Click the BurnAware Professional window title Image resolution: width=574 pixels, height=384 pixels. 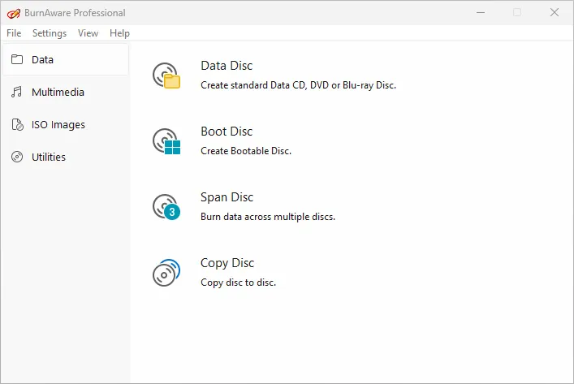(x=75, y=13)
